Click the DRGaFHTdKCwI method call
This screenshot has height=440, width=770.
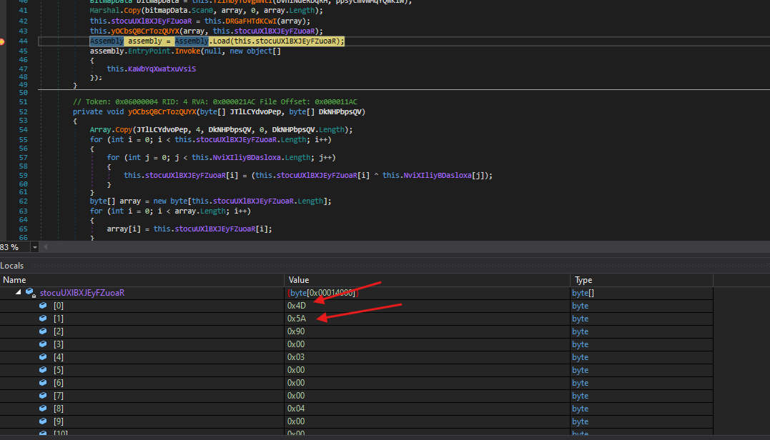(251, 21)
